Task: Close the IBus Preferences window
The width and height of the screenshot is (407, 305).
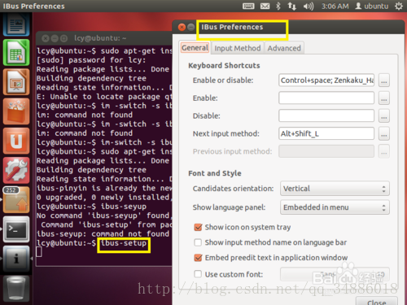Action: [x=182, y=27]
